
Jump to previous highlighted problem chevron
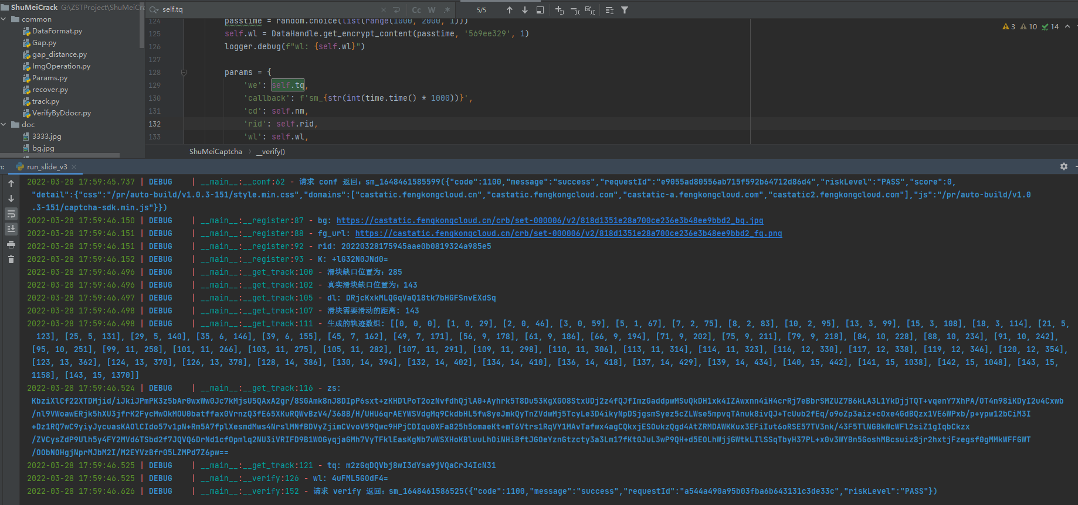1067,26
